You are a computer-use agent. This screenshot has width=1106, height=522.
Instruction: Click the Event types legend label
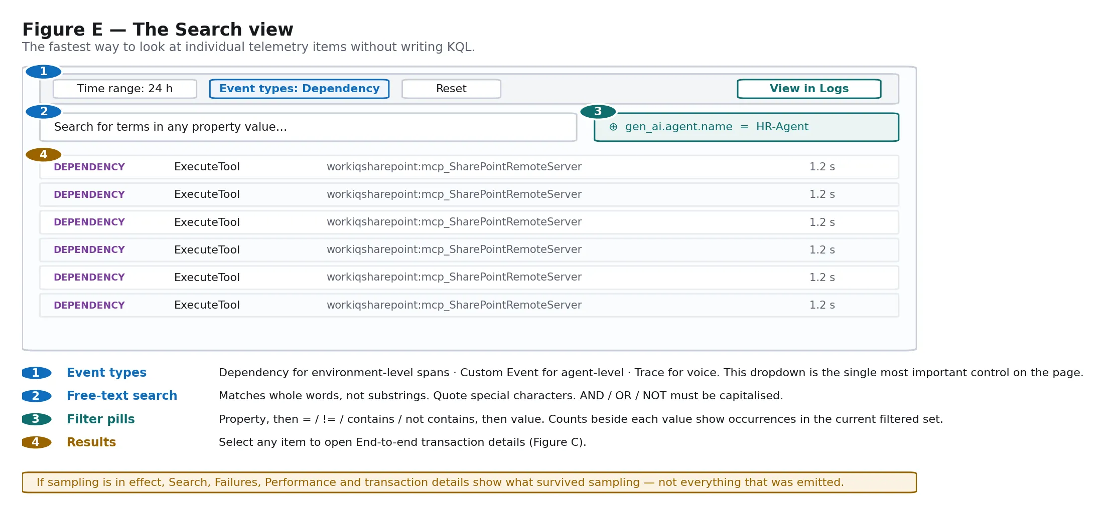coord(106,373)
